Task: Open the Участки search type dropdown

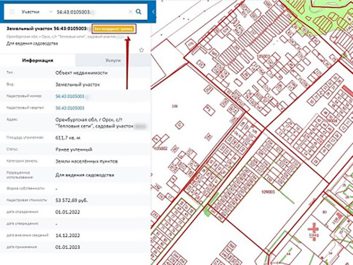Action: point(37,12)
